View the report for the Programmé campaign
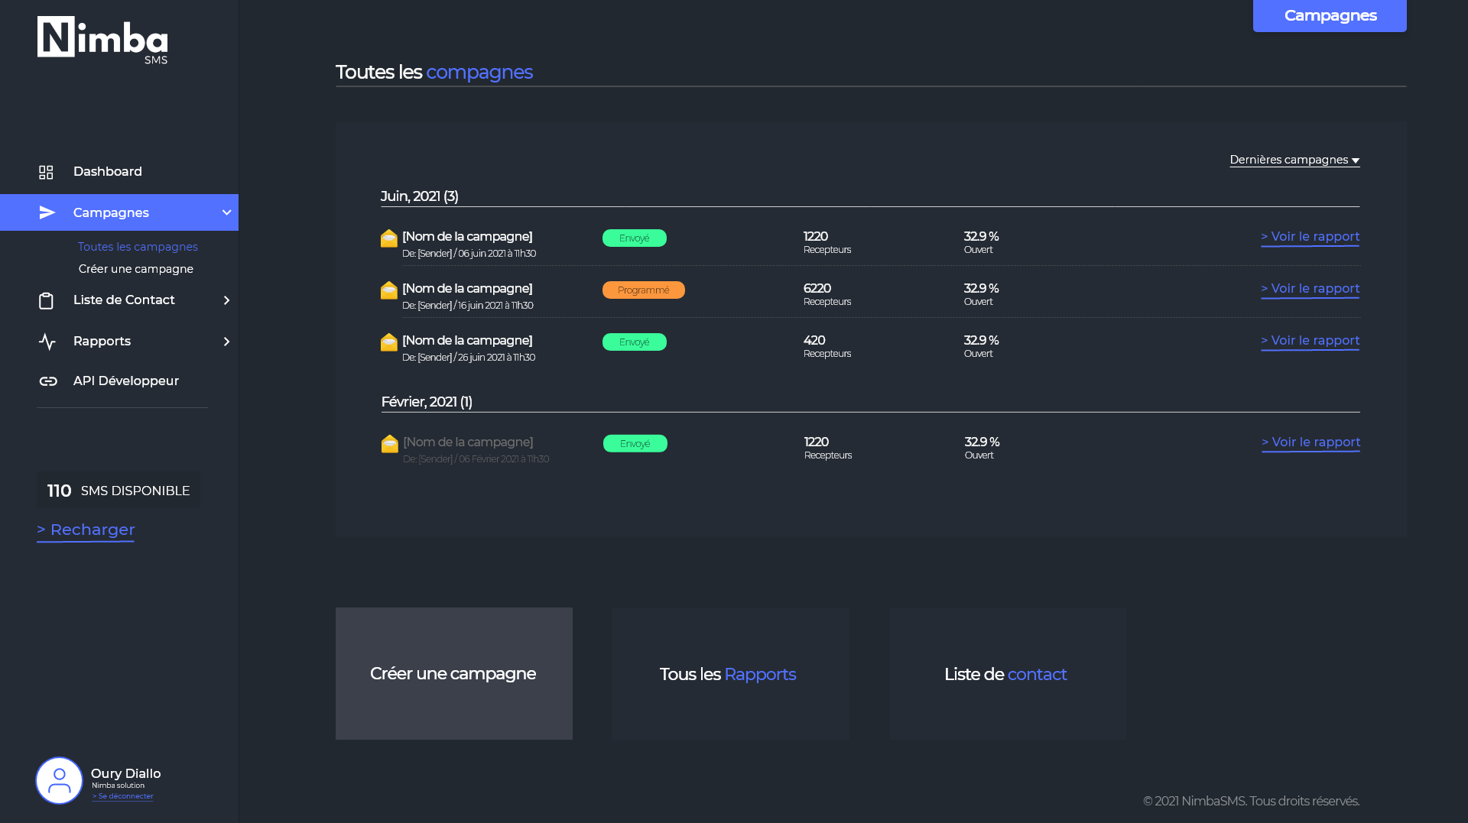The width and height of the screenshot is (1468, 823). (1310, 289)
